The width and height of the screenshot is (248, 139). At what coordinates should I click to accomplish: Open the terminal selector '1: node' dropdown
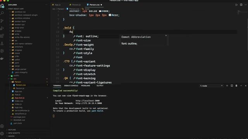(x=211, y=86)
